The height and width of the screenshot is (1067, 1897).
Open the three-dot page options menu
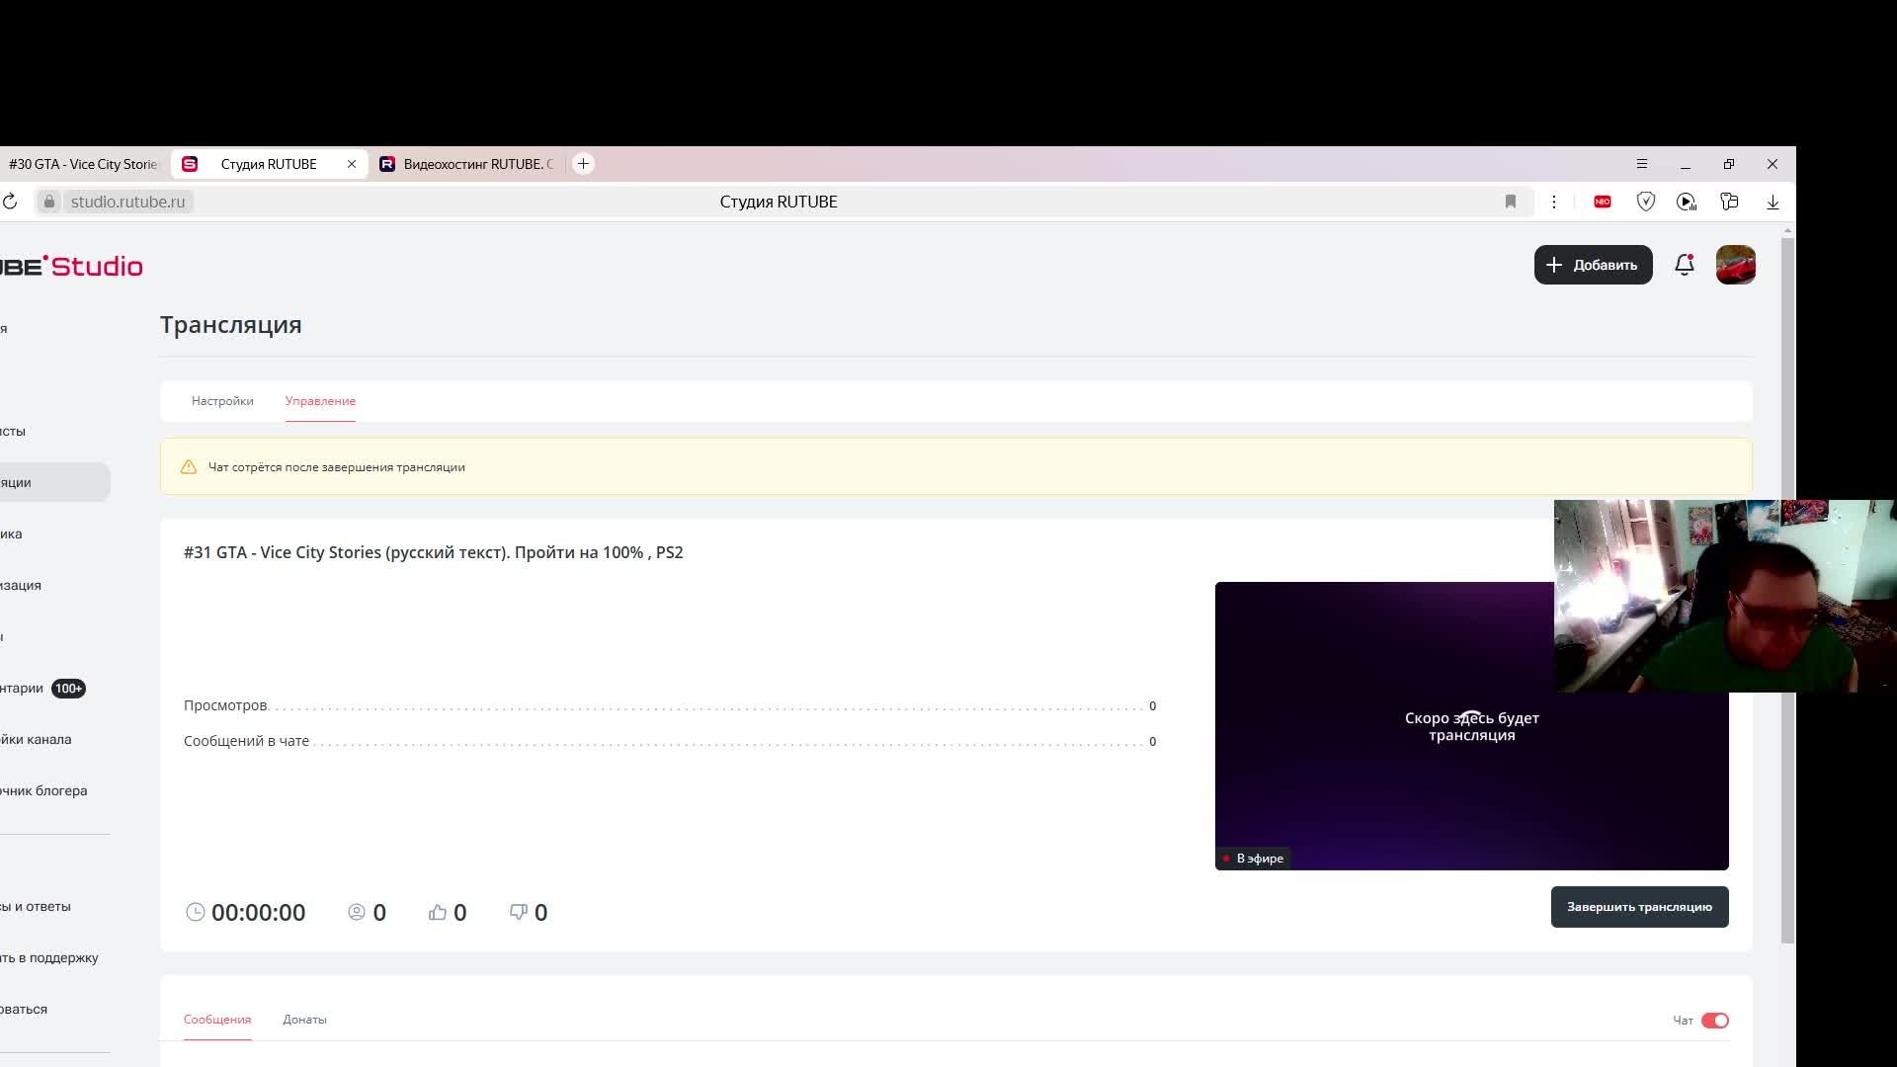[1553, 202]
